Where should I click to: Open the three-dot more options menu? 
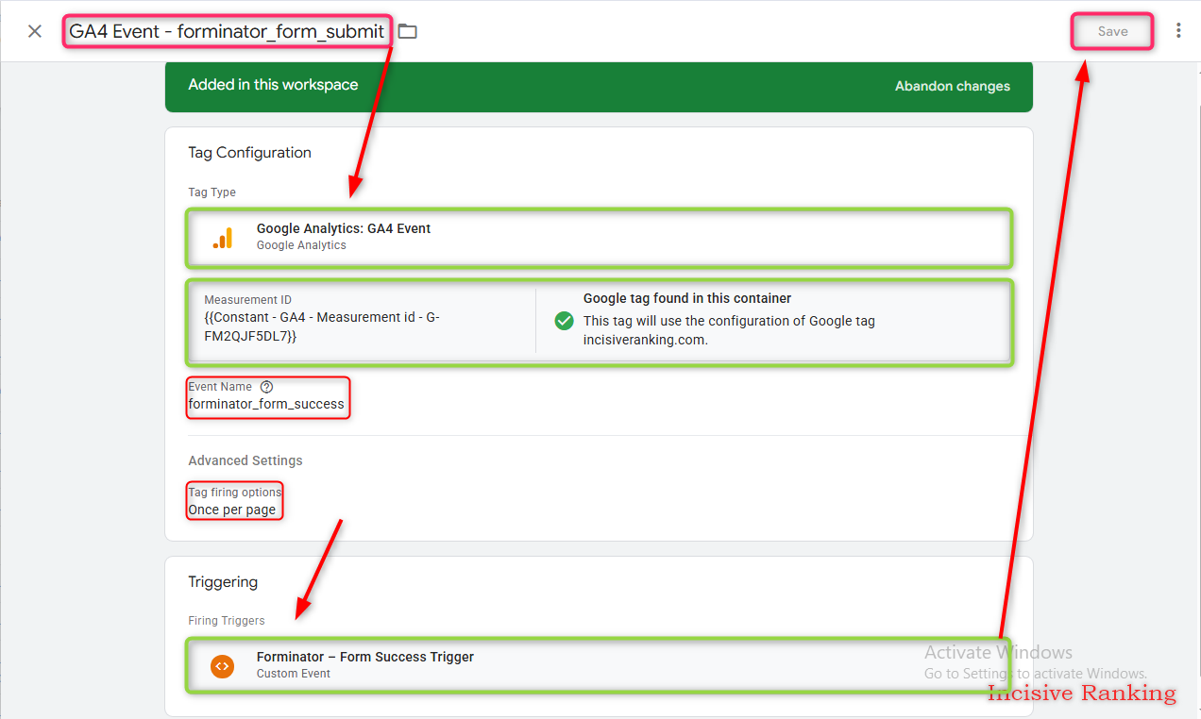point(1178,31)
